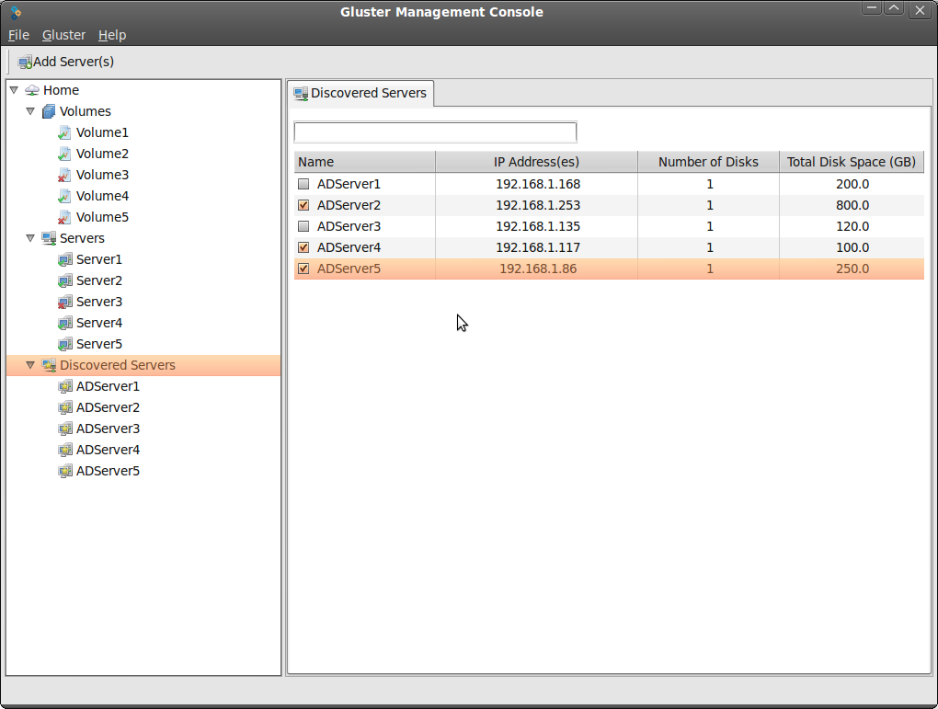Click the Volume3 offline volume icon
Viewport: 938px width, 709px height.
[64, 175]
